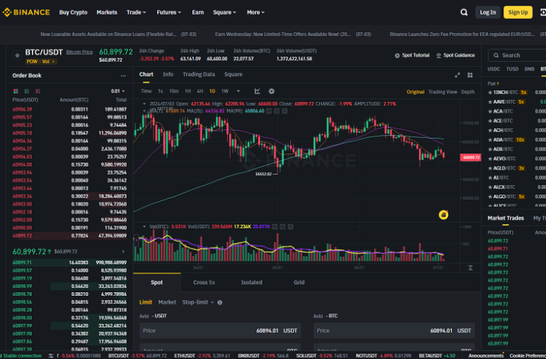
Task: Switch to the Trading Data tab
Action: pyautogui.click(x=199, y=74)
